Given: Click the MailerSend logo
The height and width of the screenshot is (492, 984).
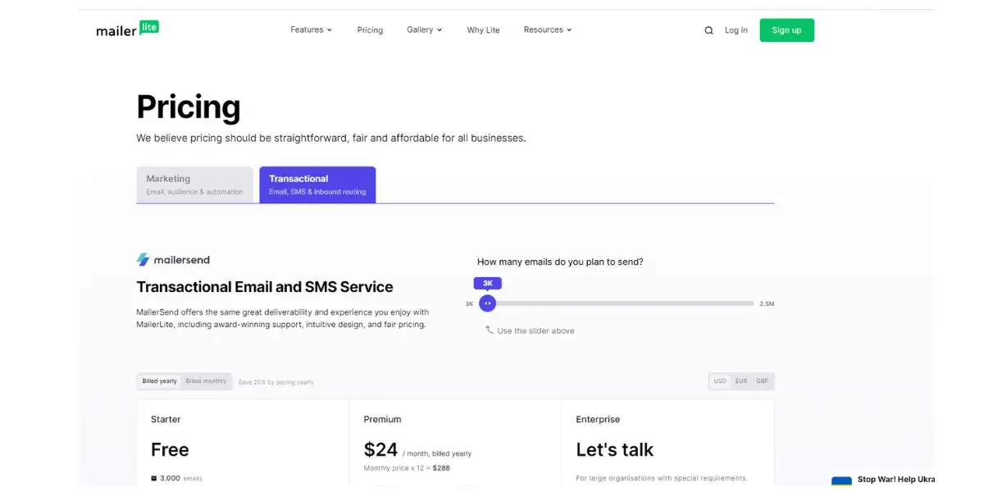Looking at the screenshot, I should 173,260.
